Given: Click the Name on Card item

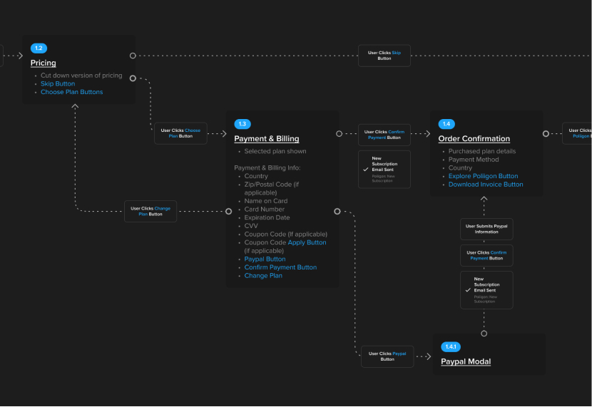Looking at the screenshot, I should (x=266, y=201).
